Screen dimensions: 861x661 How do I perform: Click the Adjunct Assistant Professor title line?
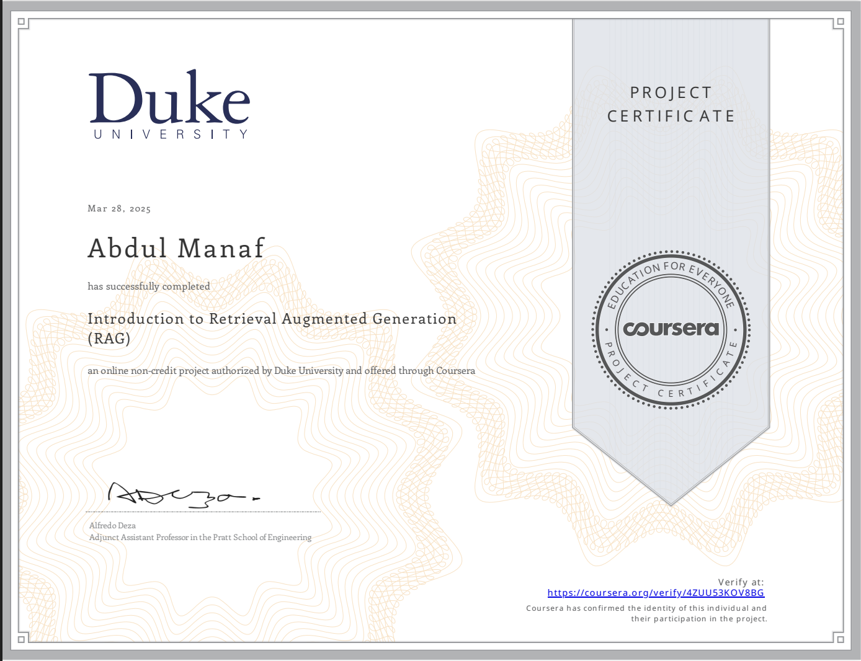pyautogui.click(x=200, y=537)
